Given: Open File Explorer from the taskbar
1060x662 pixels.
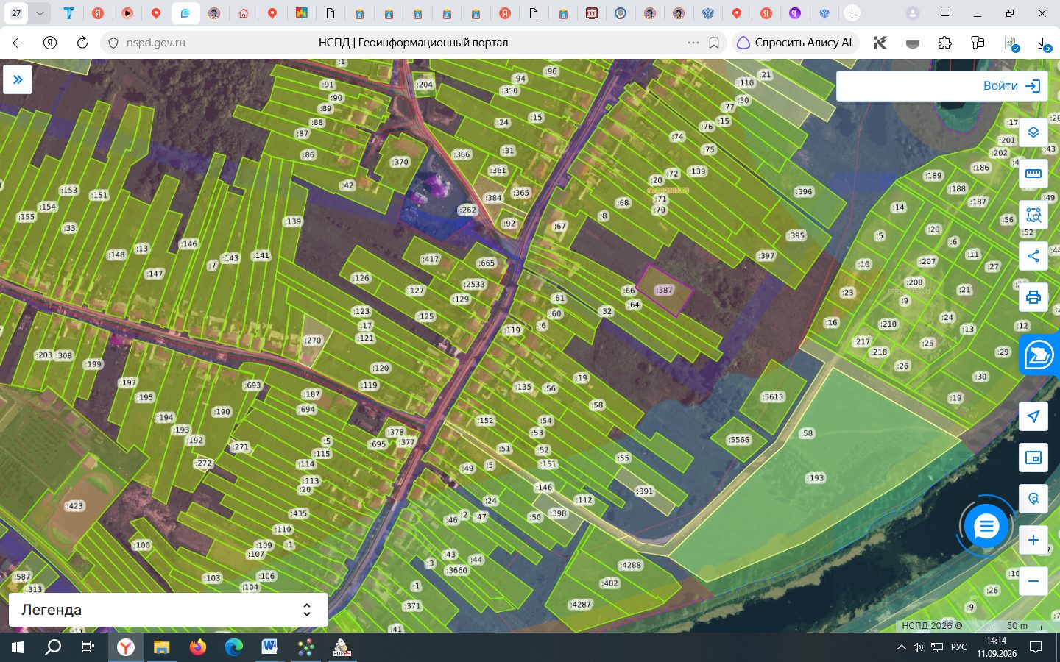Looking at the screenshot, I should click(x=161, y=647).
